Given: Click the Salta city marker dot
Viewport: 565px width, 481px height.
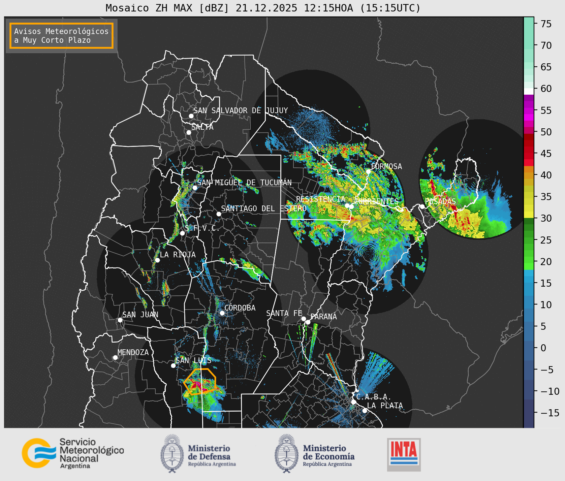Looking at the screenshot, I should (189, 132).
